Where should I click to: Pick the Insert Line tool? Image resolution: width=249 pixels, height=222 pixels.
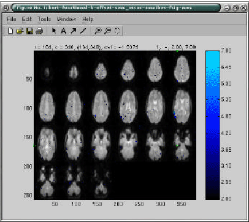[83, 31]
